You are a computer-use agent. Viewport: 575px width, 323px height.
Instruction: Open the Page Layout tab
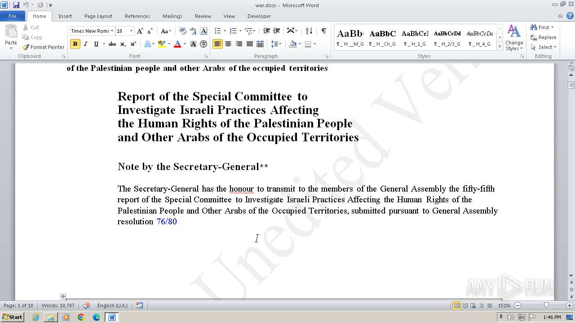[98, 16]
